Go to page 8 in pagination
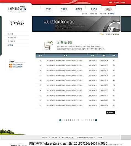The width and height of the screenshot is (131, 146). pyautogui.click(x=90, y=120)
